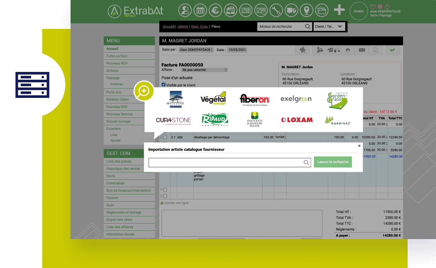The width and height of the screenshot is (436, 268).
Task: Check the last empty row checkbox above Ajouter une ligne
Action: pyautogui.click(x=165, y=196)
